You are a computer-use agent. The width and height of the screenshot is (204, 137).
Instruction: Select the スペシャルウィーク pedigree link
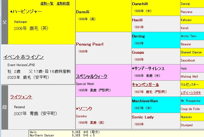click(91, 76)
